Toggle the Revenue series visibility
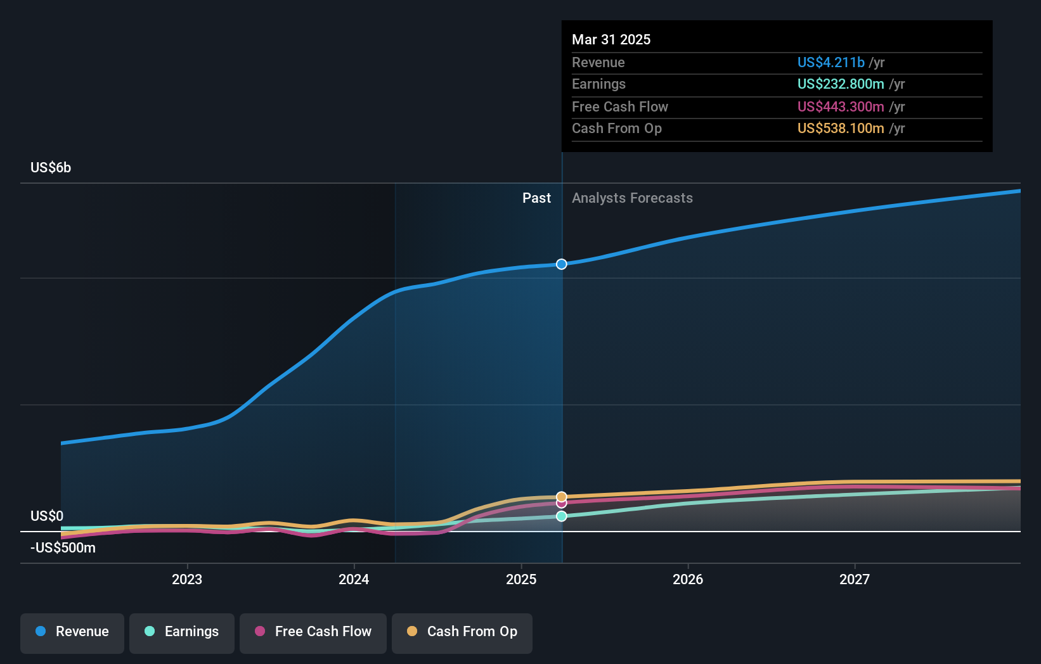The image size is (1041, 664). [72, 632]
